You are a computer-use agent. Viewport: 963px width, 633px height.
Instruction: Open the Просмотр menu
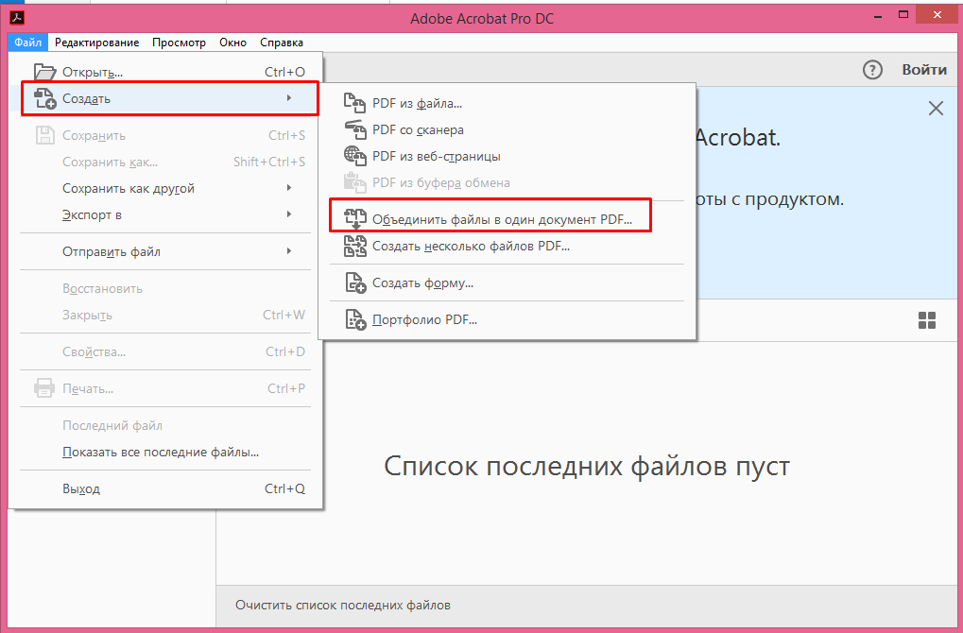179,43
